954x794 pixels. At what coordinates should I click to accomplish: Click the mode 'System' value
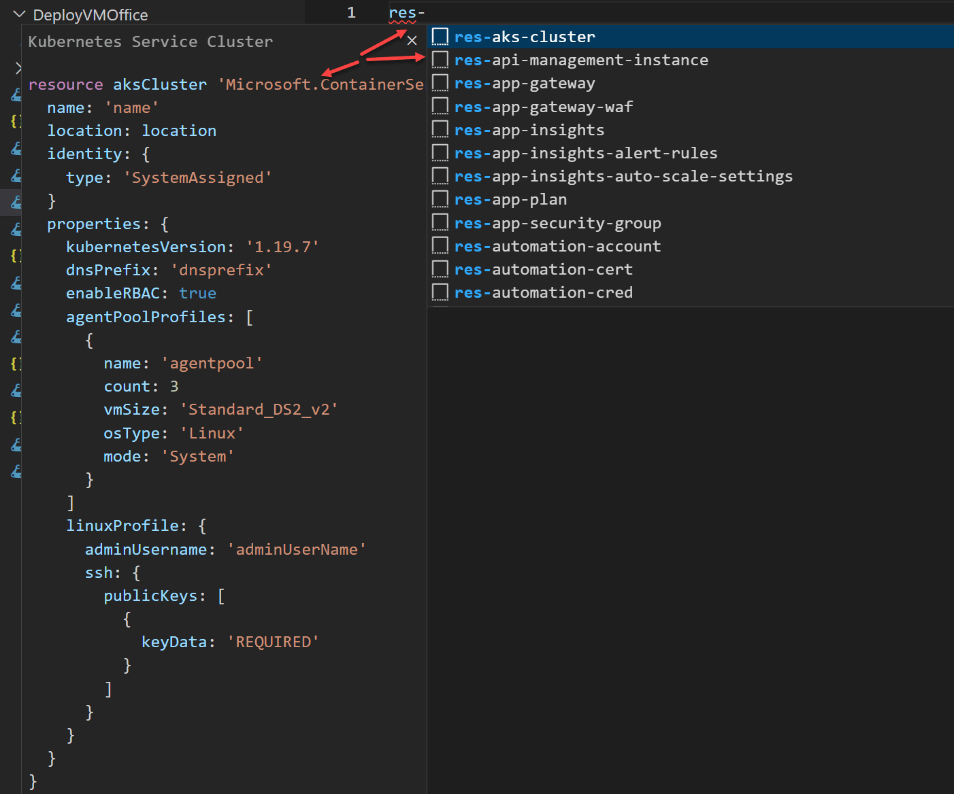[197, 456]
